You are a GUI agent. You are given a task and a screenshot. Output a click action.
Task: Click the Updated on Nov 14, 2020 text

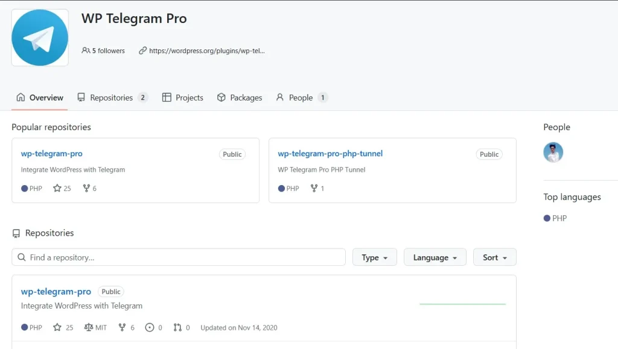click(239, 328)
